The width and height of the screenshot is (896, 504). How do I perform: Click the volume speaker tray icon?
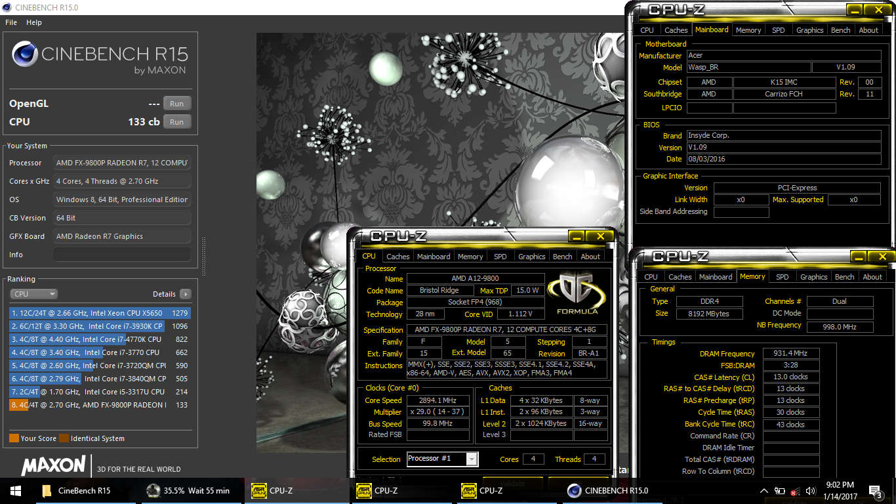811,491
